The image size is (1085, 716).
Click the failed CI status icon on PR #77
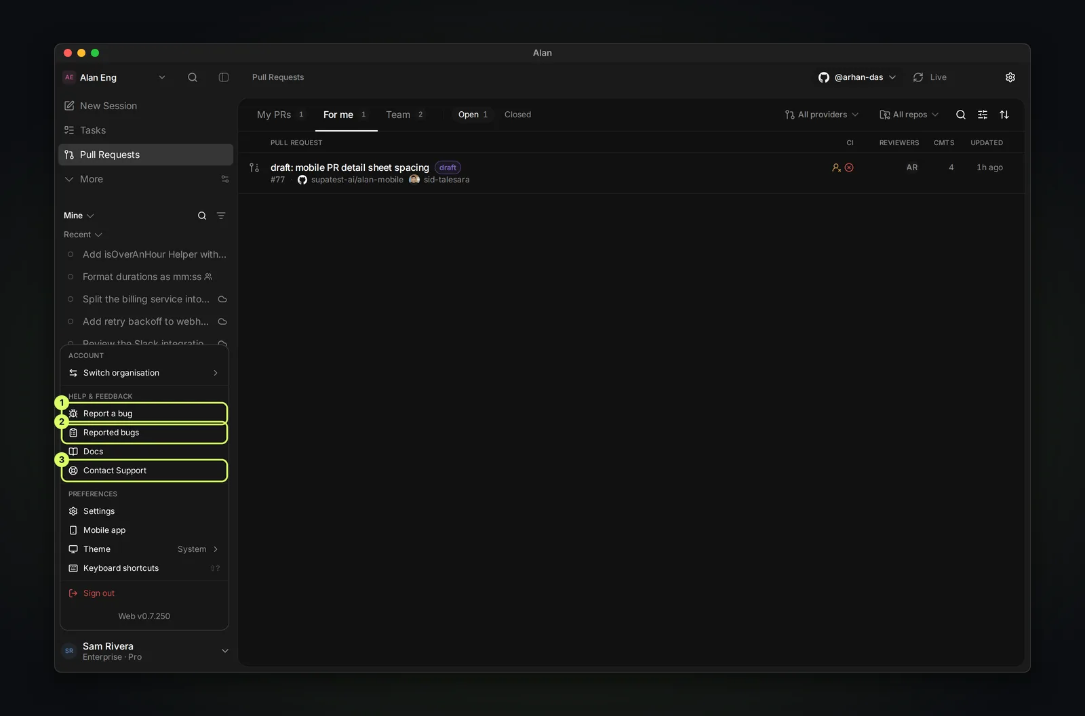849,167
